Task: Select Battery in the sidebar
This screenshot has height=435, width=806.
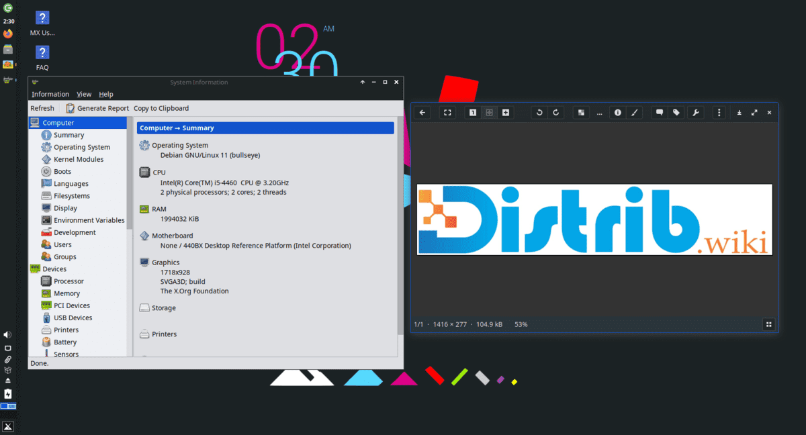Action: pos(64,342)
